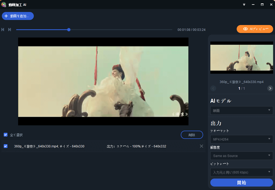The width and height of the screenshot is (275, 190).
Task: Open the 解像度 Same as Source dropdown
Action: 241,156
